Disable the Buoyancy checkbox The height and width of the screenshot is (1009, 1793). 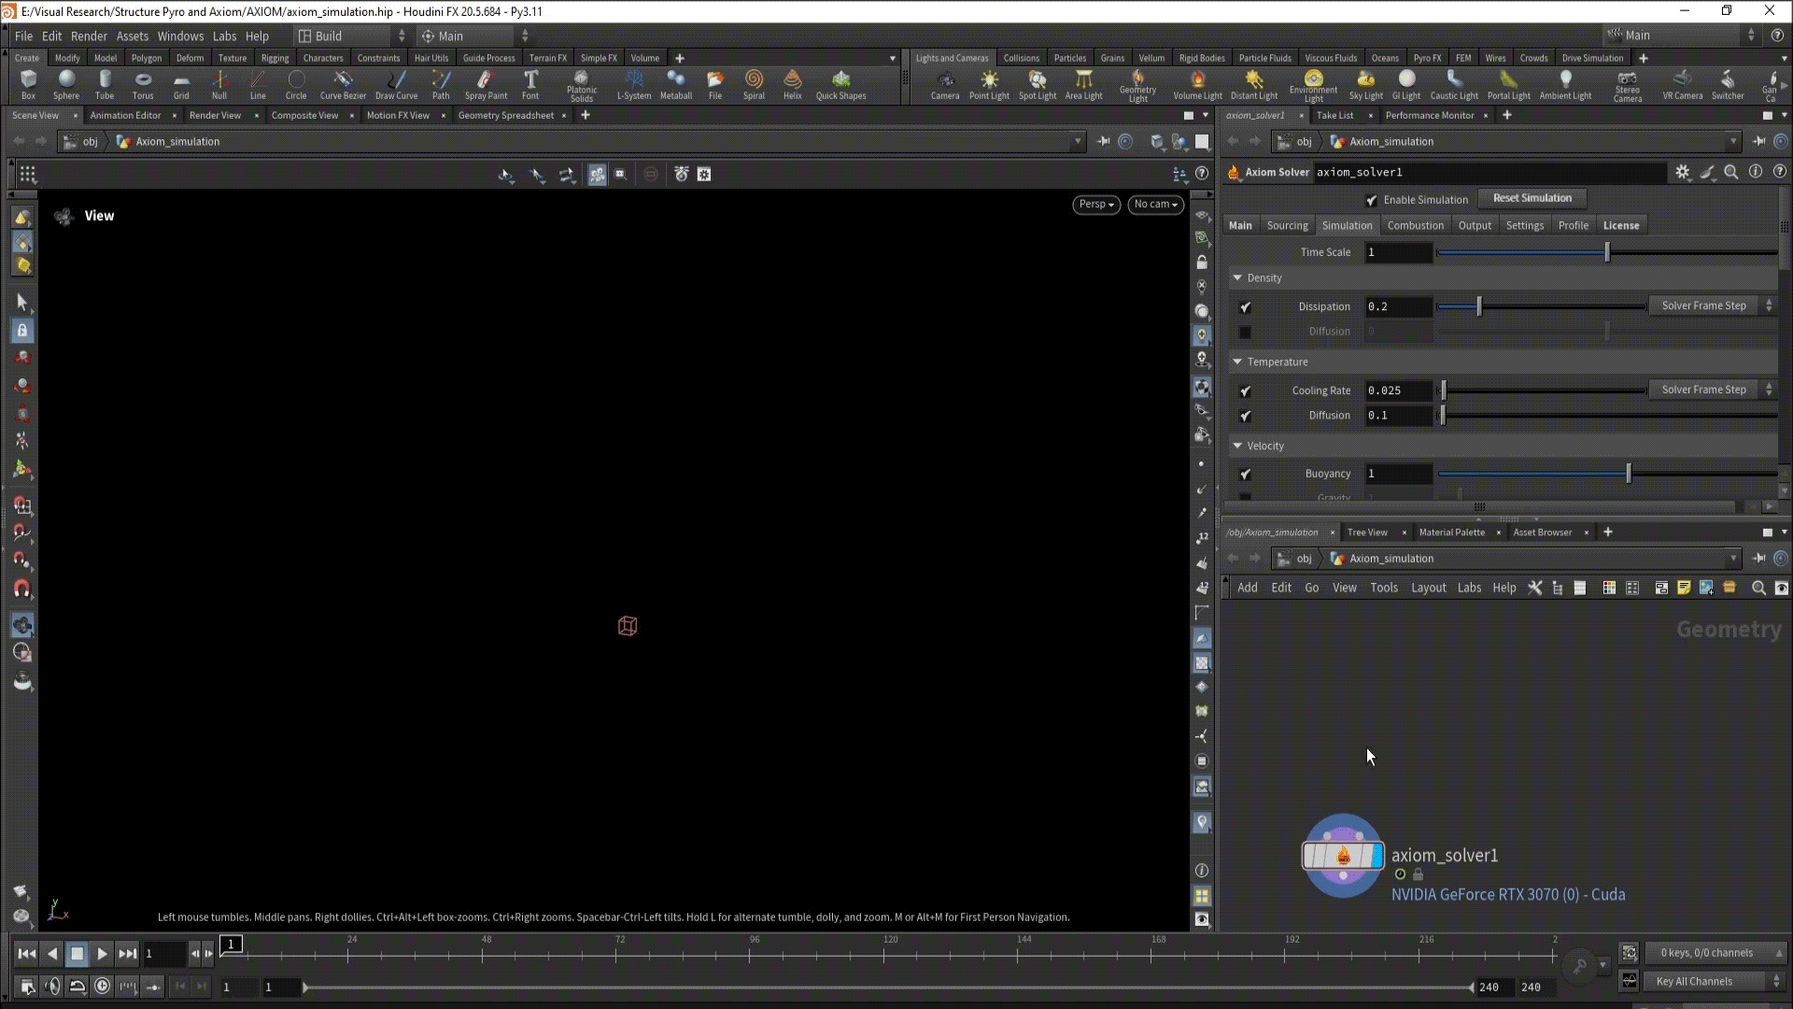pos(1245,475)
